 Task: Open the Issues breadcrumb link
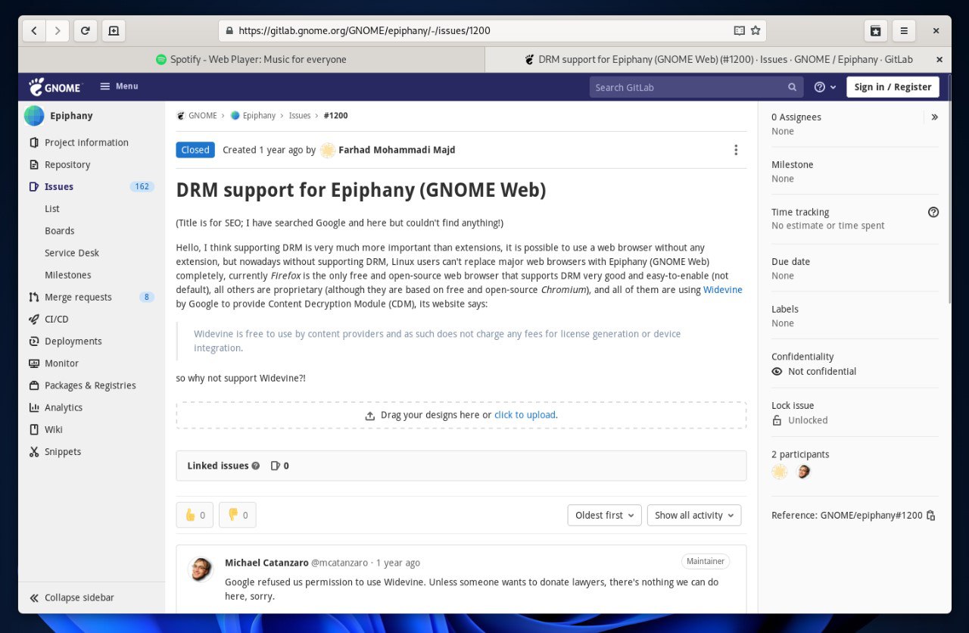pyautogui.click(x=300, y=116)
